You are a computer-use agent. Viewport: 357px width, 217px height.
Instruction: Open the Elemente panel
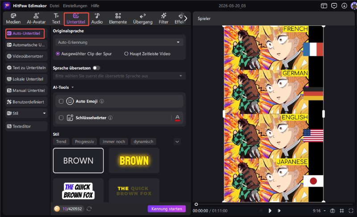pyautogui.click(x=118, y=18)
